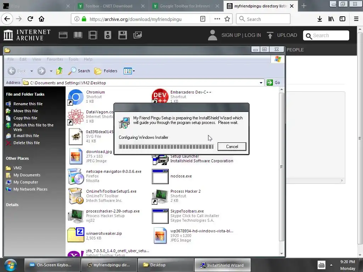Open the Explorer Help menu
Viewport: 363px width, 272px height.
(x=88, y=59)
